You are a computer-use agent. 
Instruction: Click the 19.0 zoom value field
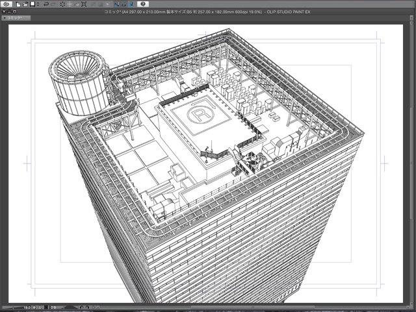(x=27, y=307)
